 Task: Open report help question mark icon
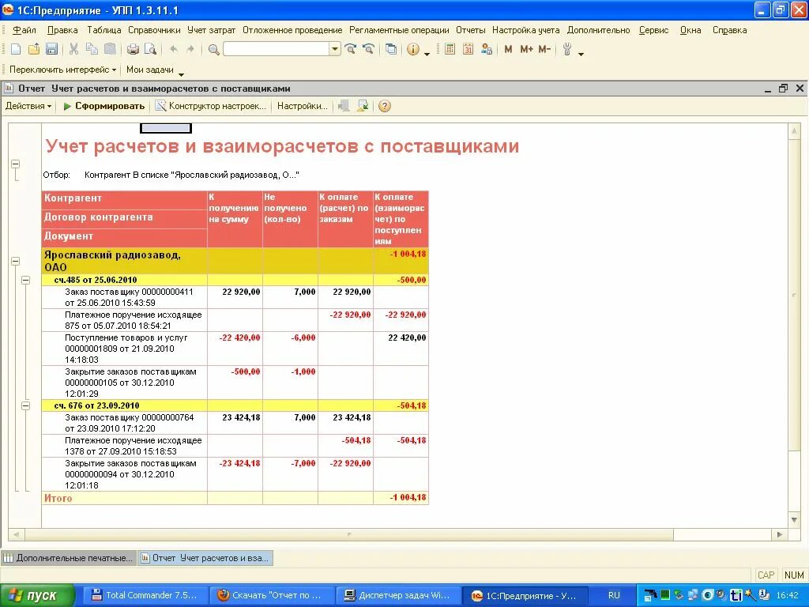pyautogui.click(x=385, y=106)
